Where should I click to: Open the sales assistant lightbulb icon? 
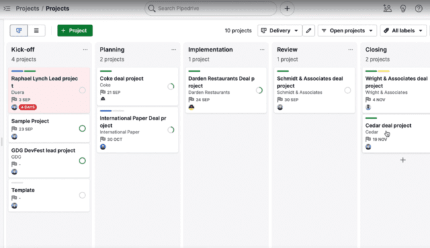(403, 9)
